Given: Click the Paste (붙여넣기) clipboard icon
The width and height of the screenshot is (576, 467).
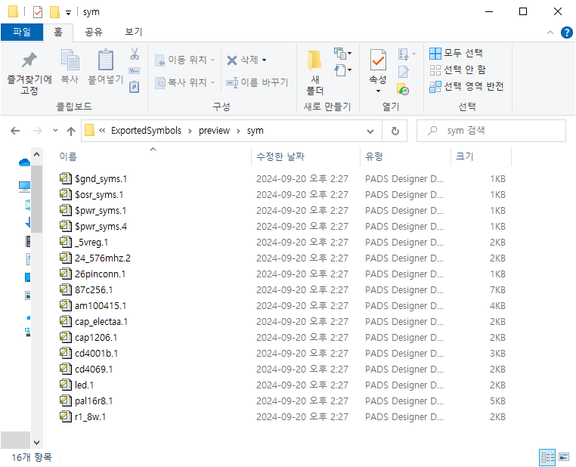Looking at the screenshot, I should pos(106,62).
